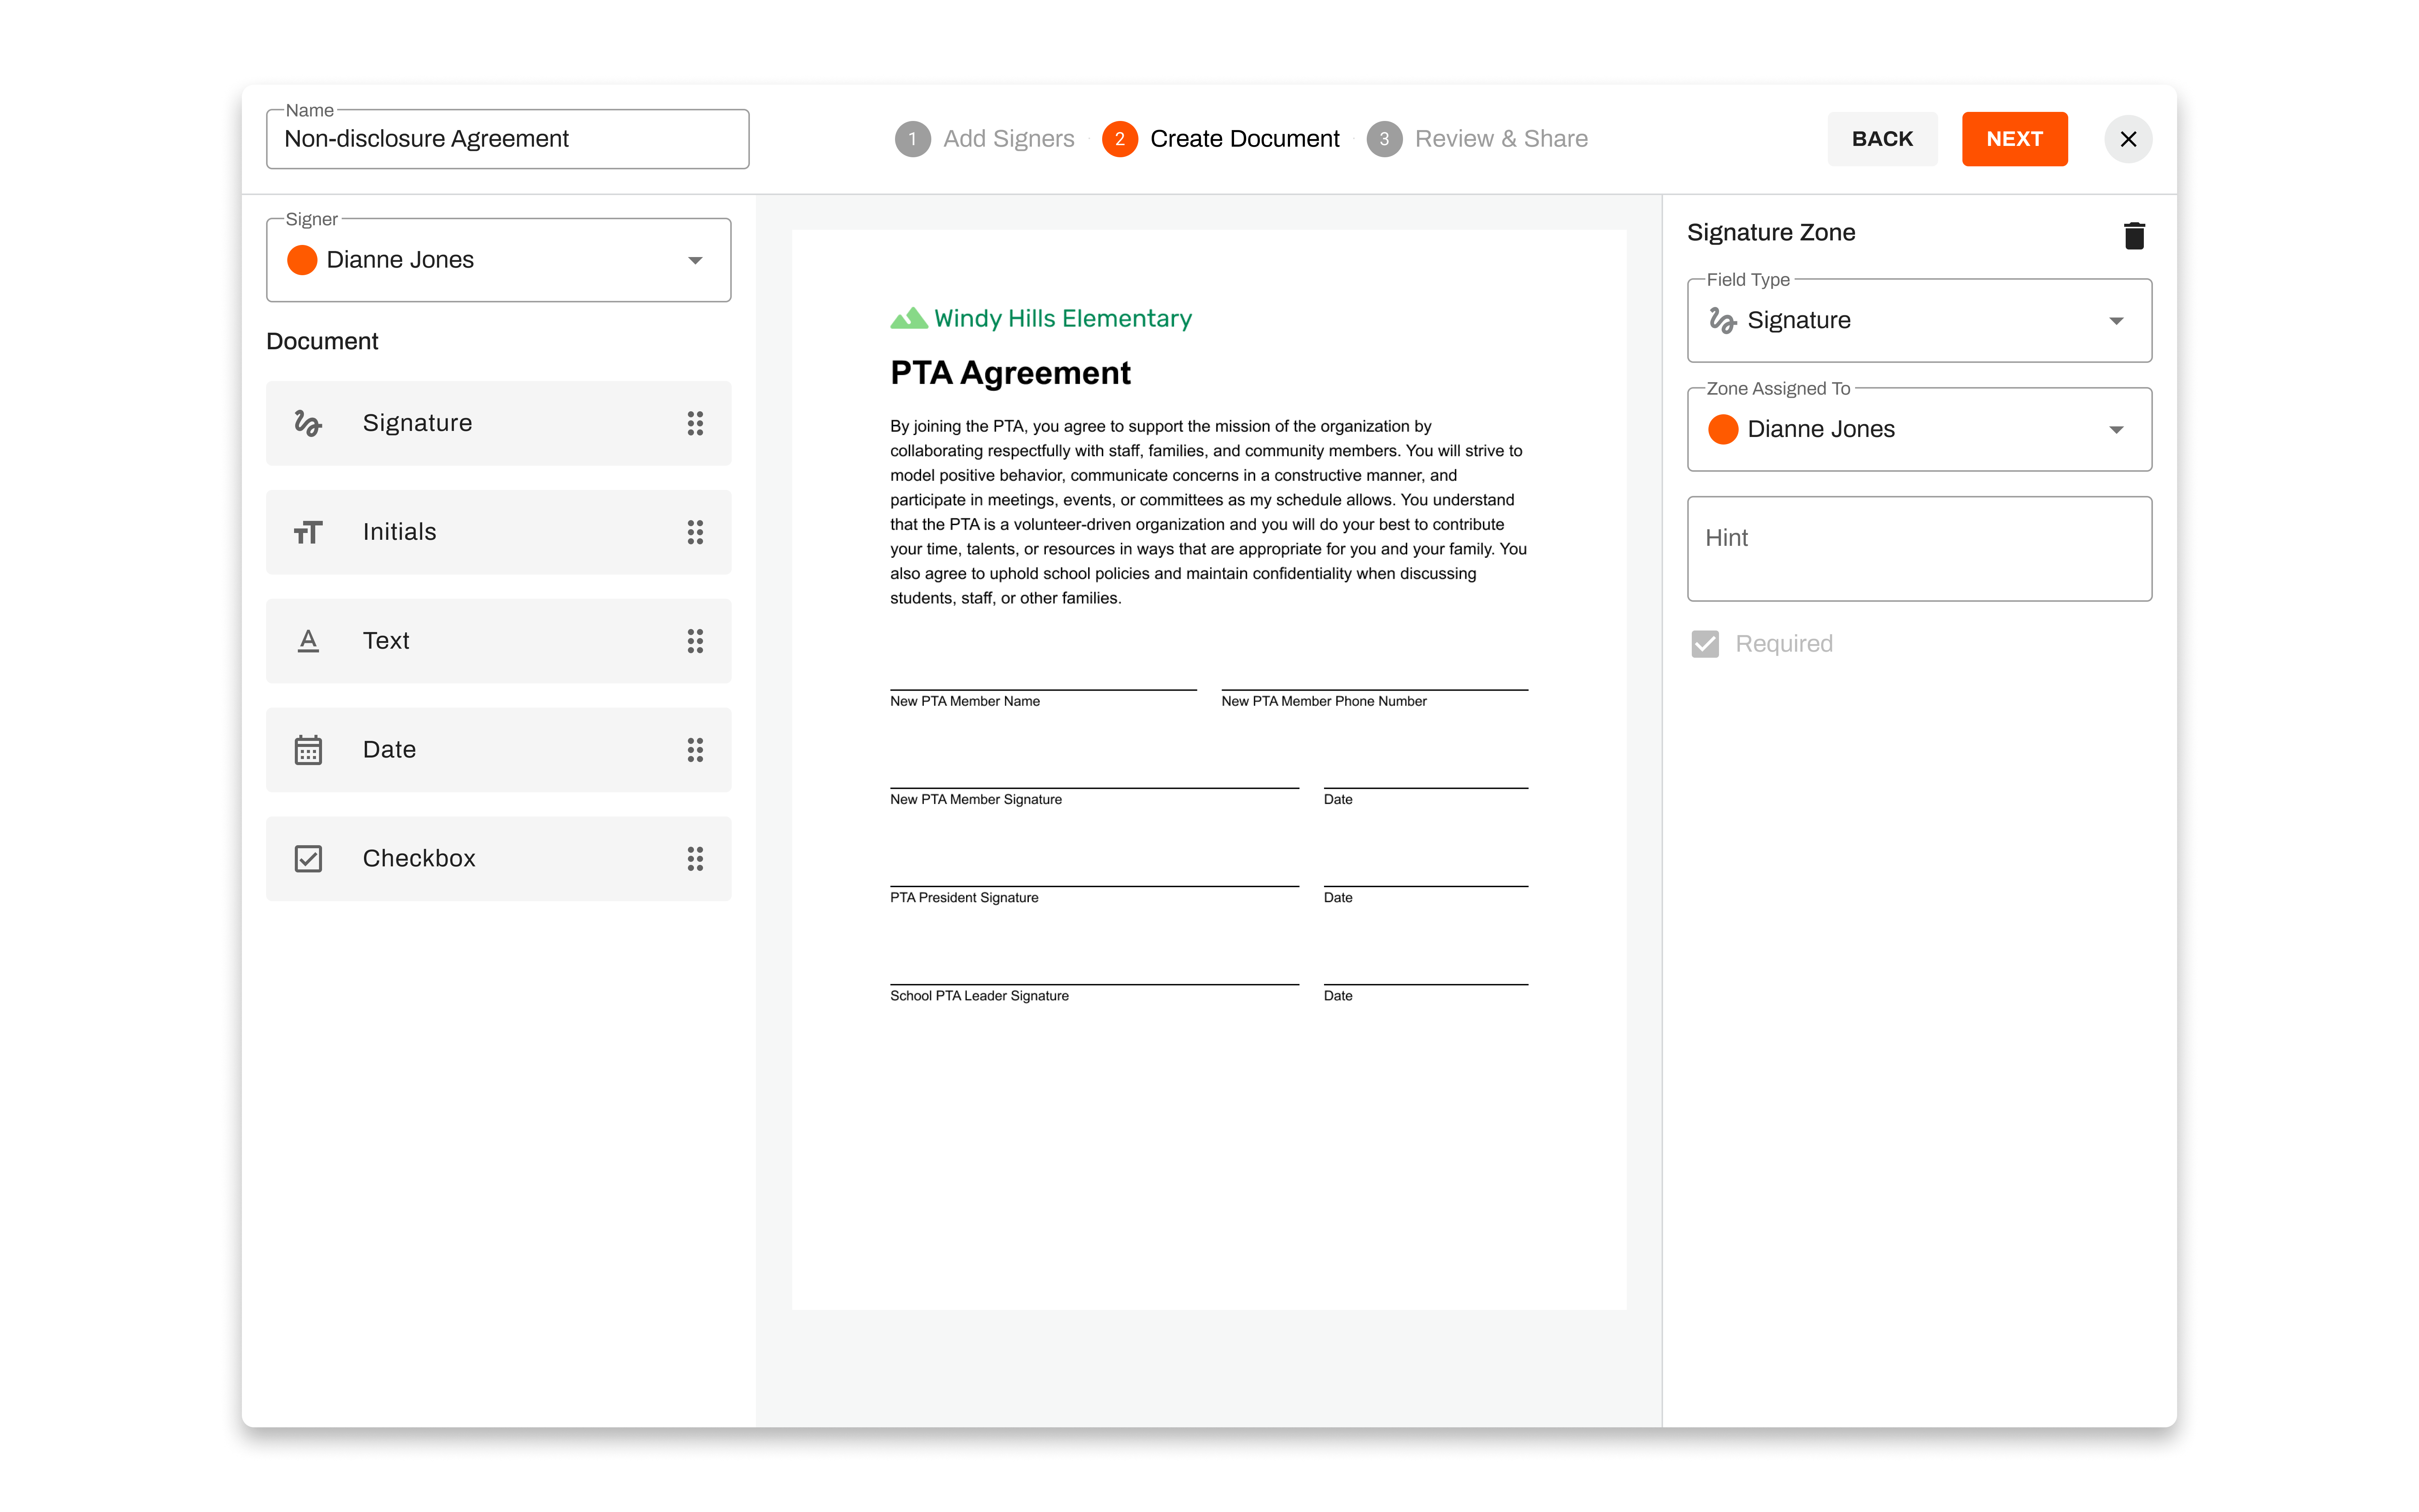2419x1512 pixels.
Task: Select the Checkbox field icon
Action: 308,858
